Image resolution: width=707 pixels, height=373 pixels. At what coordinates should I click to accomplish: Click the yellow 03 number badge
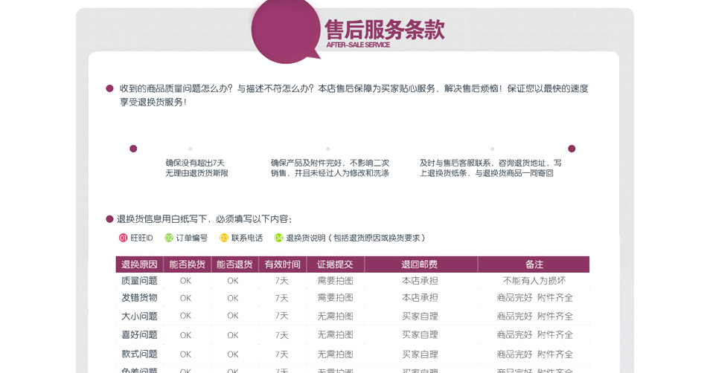coord(224,238)
